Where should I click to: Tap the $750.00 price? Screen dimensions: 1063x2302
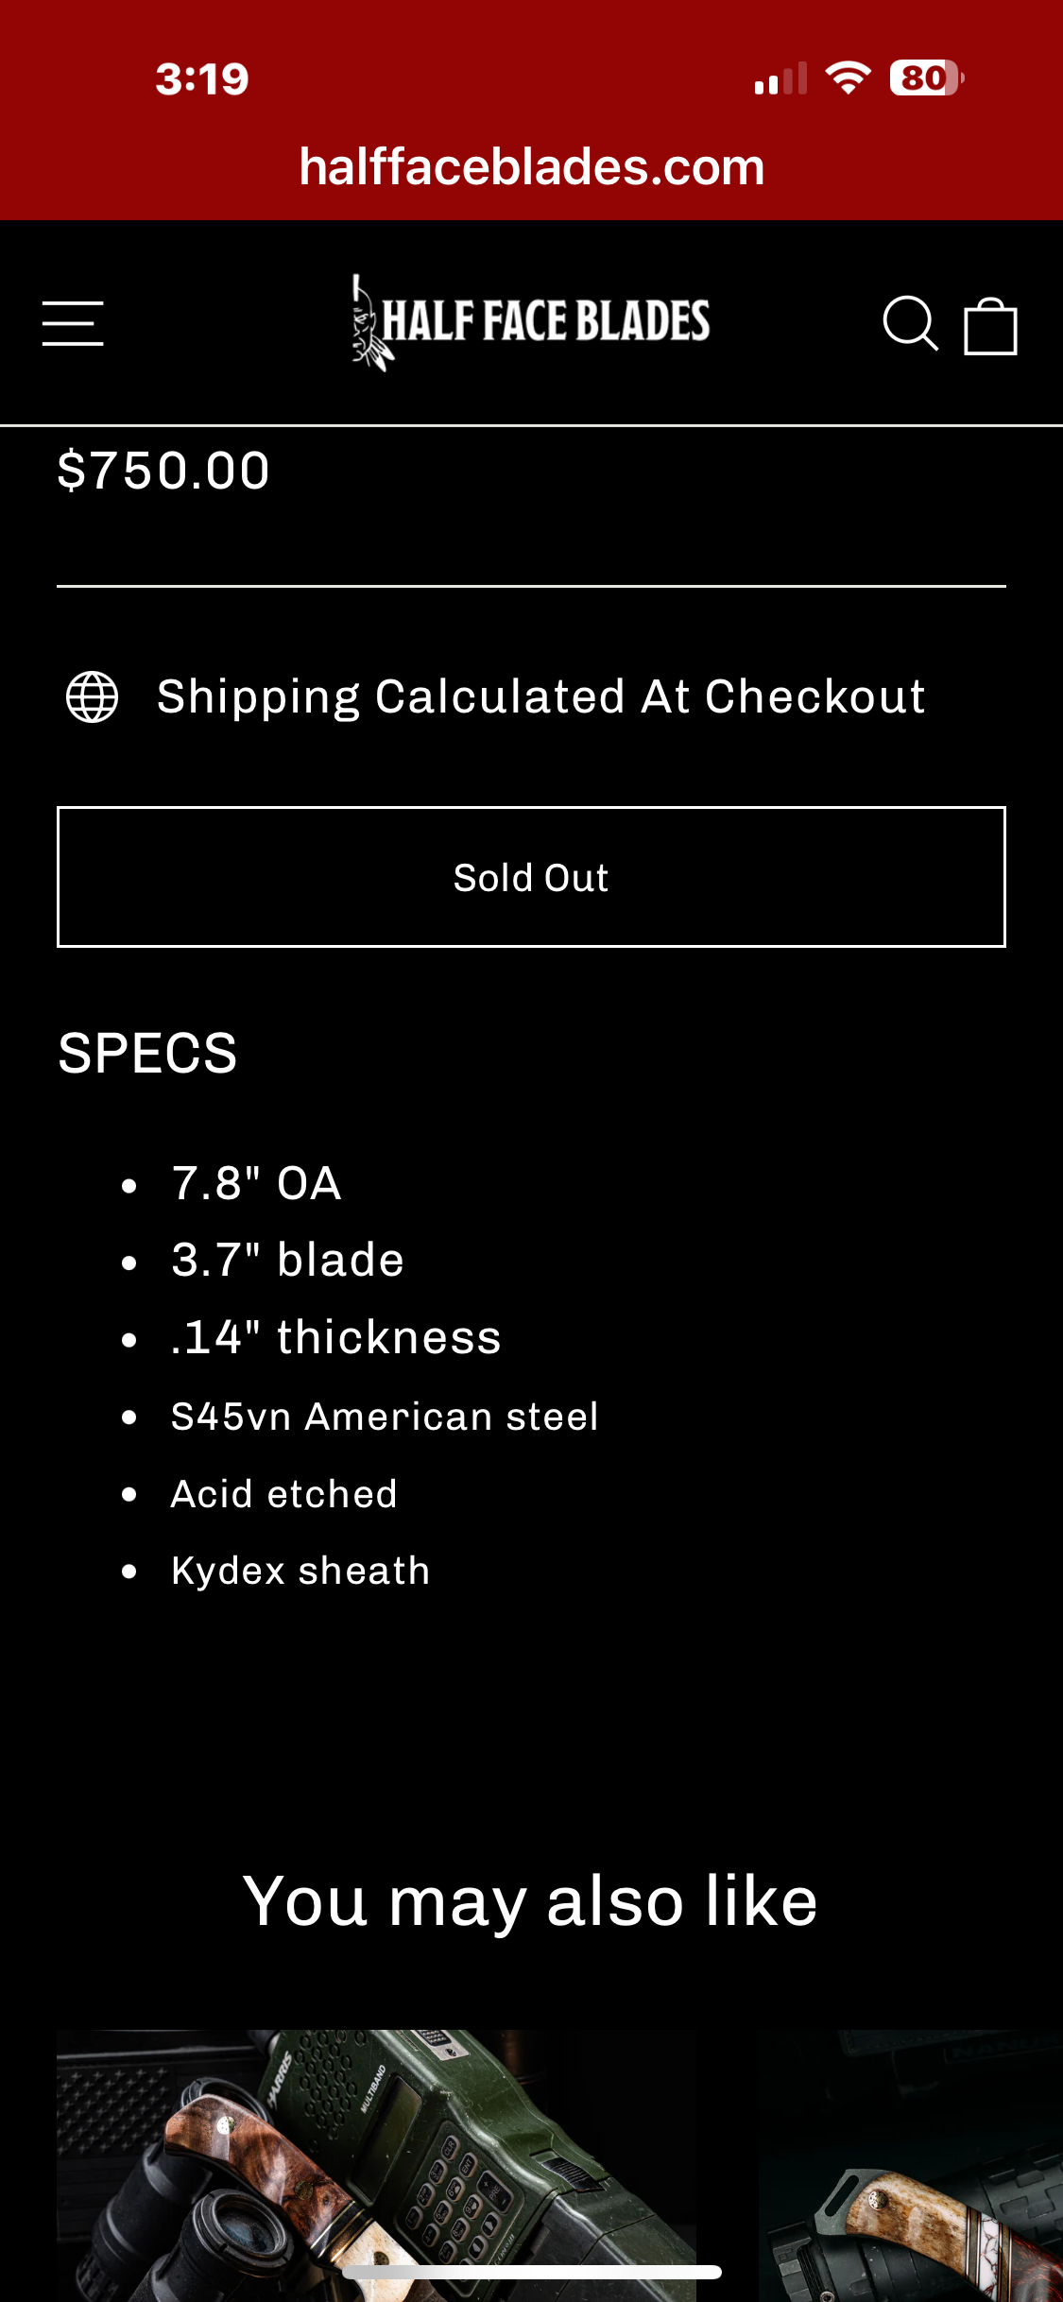tap(163, 471)
